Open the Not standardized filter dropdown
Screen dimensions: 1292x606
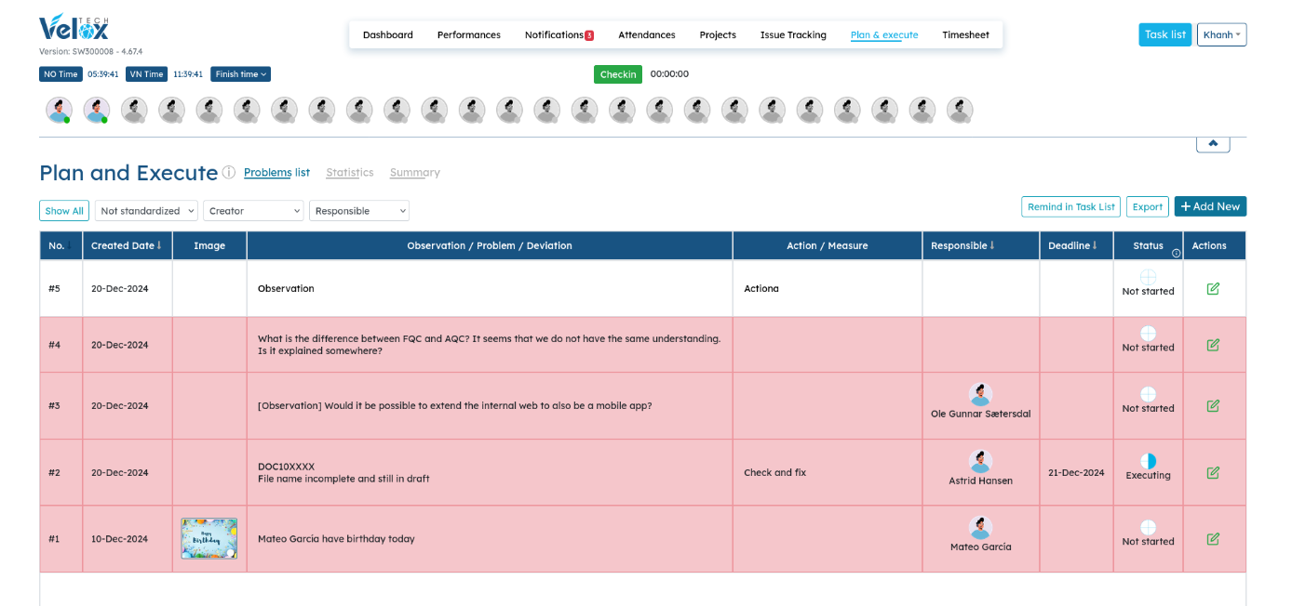click(x=146, y=211)
